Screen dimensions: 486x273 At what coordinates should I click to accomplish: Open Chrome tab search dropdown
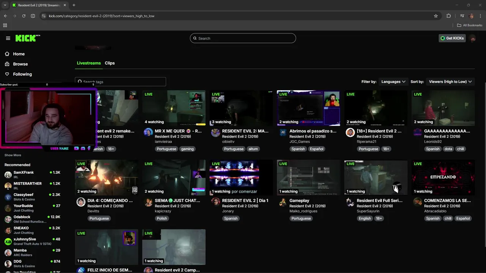[5, 5]
